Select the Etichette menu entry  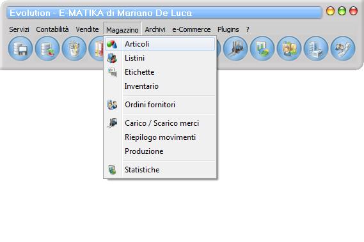click(x=160, y=72)
